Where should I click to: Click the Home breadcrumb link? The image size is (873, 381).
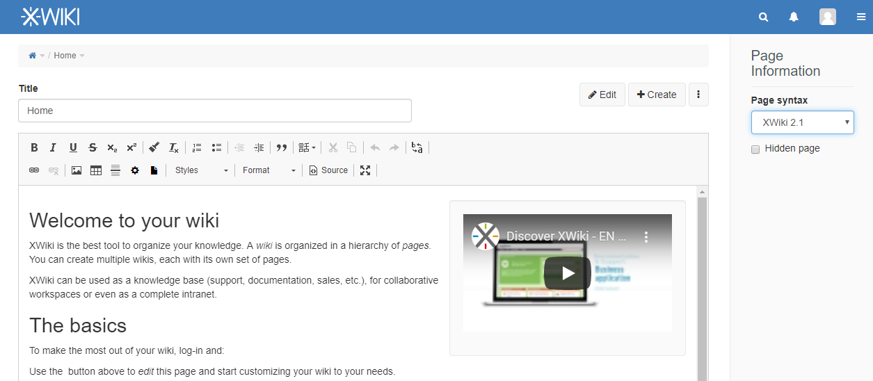click(65, 56)
